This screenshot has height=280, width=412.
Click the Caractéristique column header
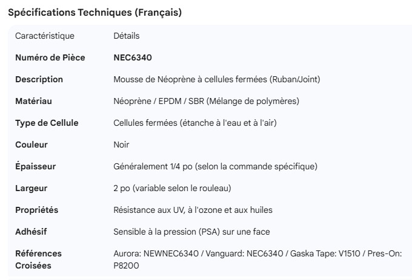point(45,36)
